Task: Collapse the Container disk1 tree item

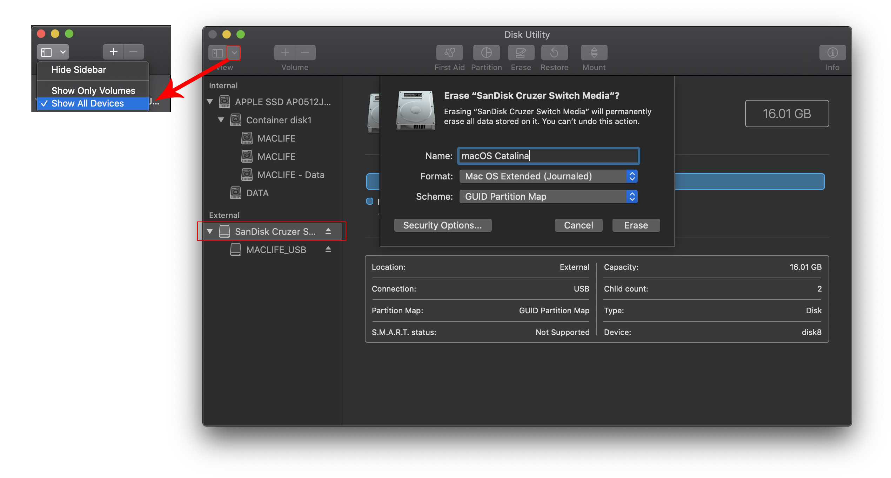Action: click(221, 120)
